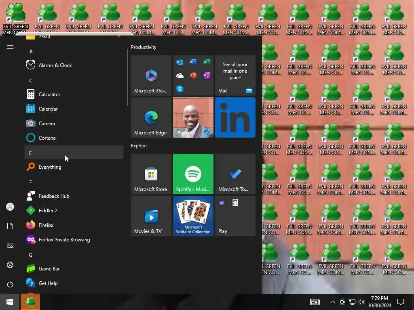Click the Power button in Start sidebar

[10, 284]
